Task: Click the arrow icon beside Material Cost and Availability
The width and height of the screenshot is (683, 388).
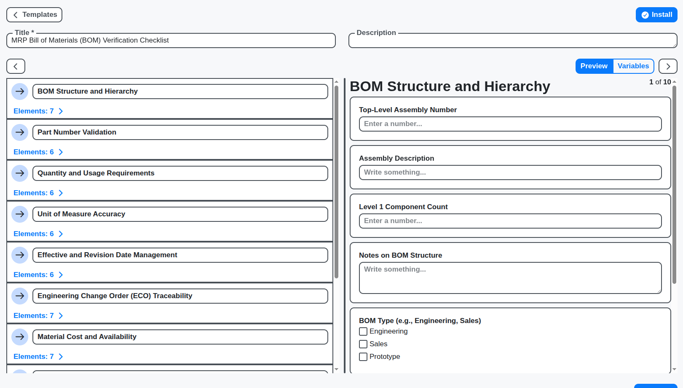Action: coord(20,337)
